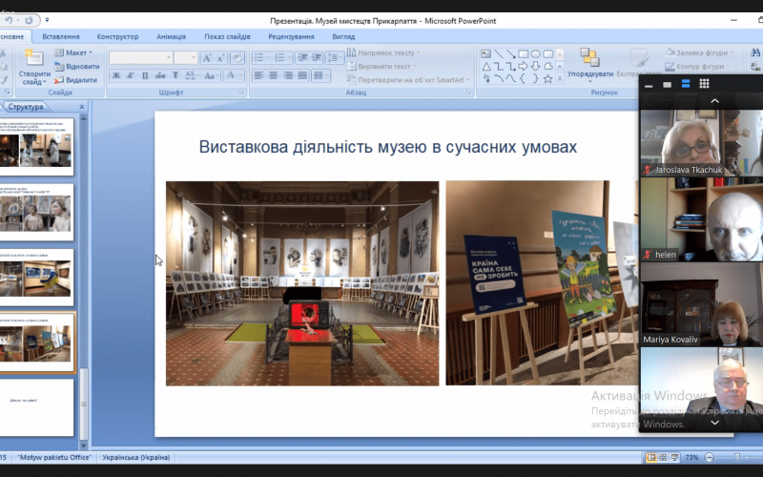
Task: Open the font size combo box
Action: point(185,58)
